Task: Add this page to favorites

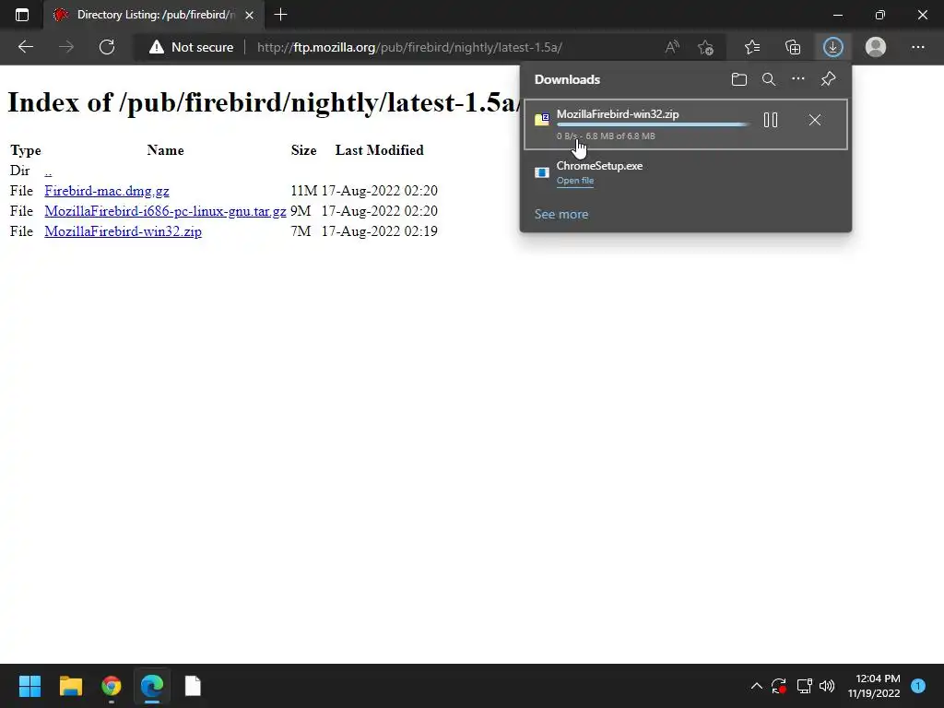Action: (705, 47)
